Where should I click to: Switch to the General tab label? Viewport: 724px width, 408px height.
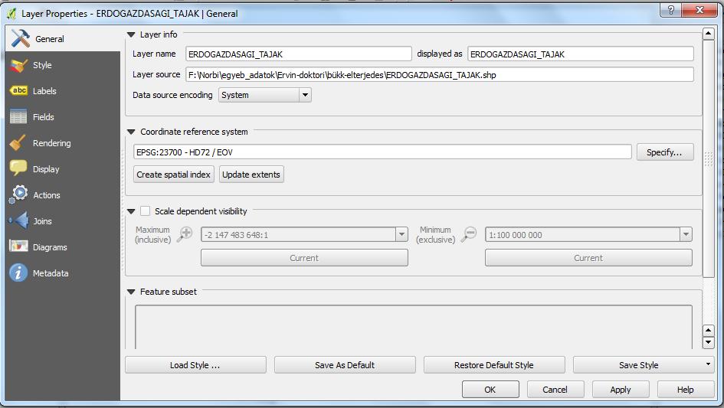[50, 39]
